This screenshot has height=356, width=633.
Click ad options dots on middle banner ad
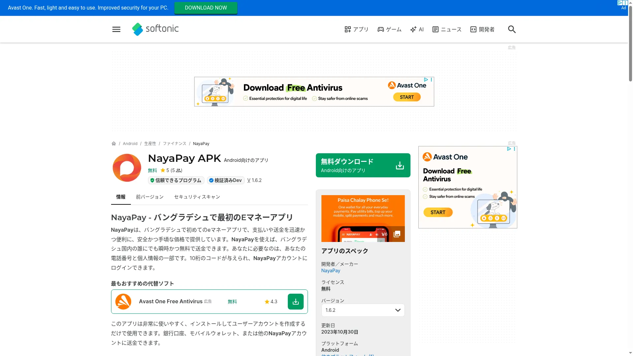tap(431, 80)
